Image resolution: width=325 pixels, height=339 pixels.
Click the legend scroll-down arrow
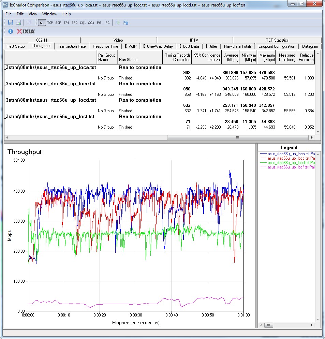(318, 320)
